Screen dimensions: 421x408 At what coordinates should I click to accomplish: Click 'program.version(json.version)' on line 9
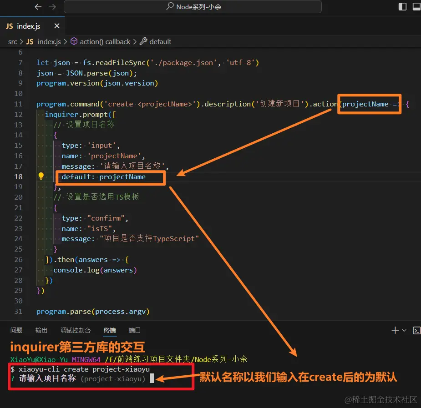pos(97,83)
